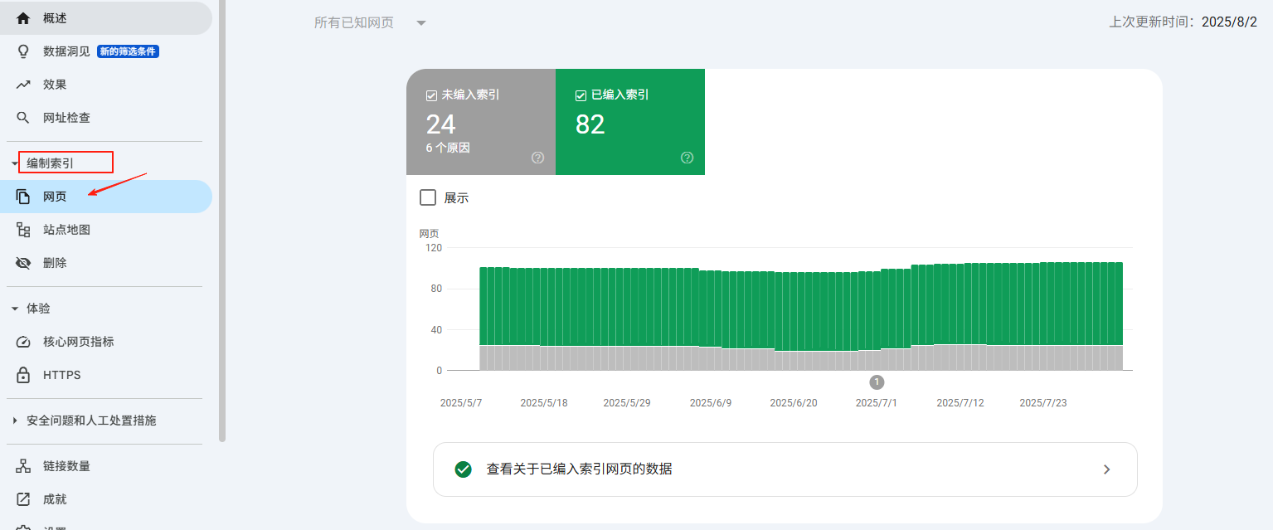Open 效果 via the trend arrow icon

(23, 85)
